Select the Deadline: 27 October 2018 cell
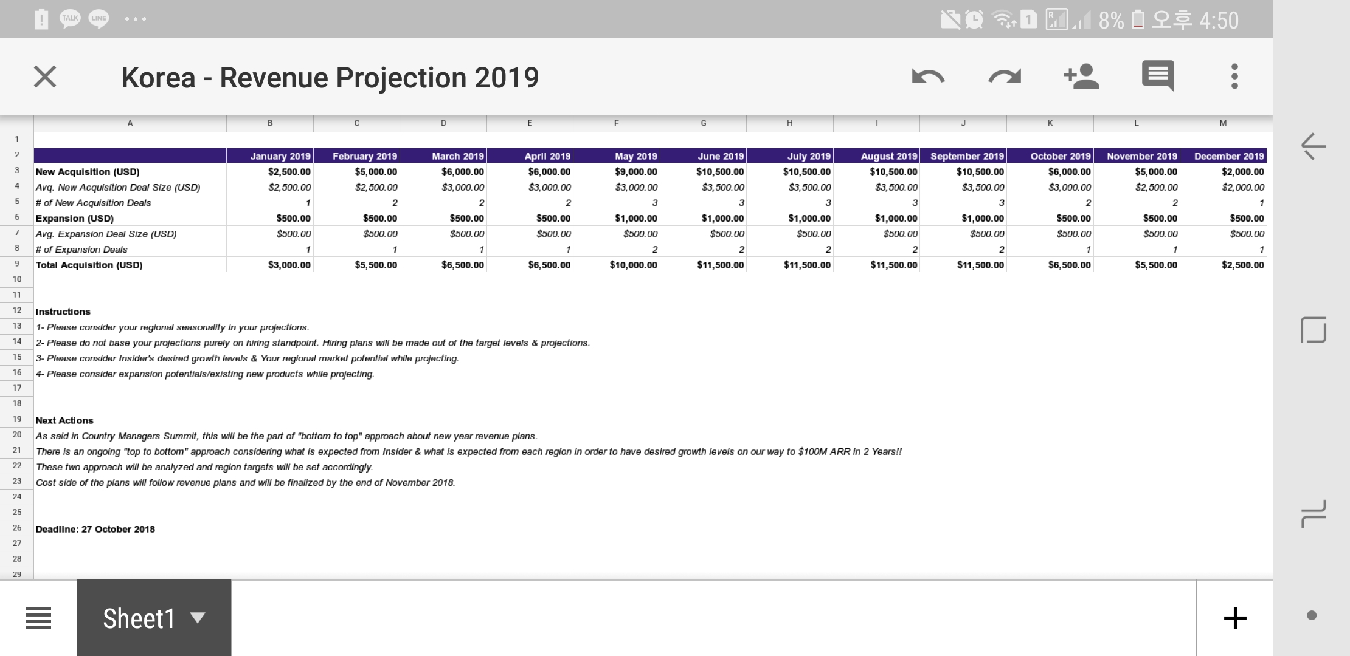 (x=95, y=529)
